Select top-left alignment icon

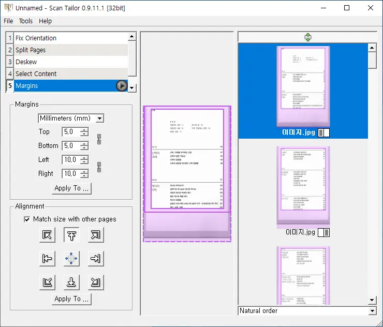[48, 235]
